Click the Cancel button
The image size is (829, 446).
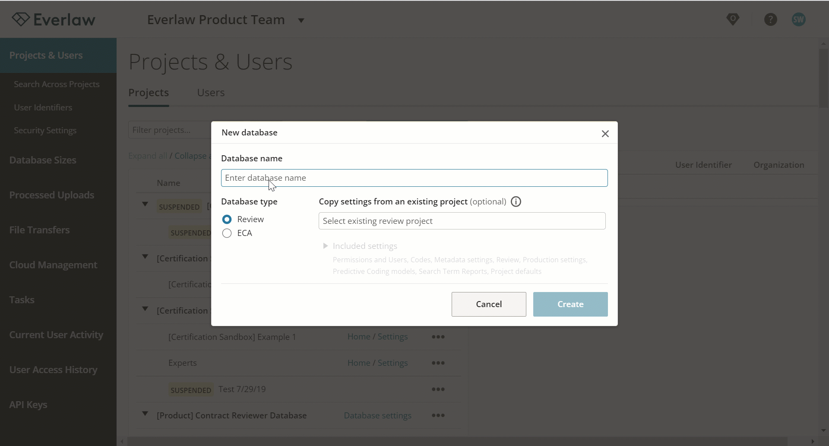(x=489, y=304)
